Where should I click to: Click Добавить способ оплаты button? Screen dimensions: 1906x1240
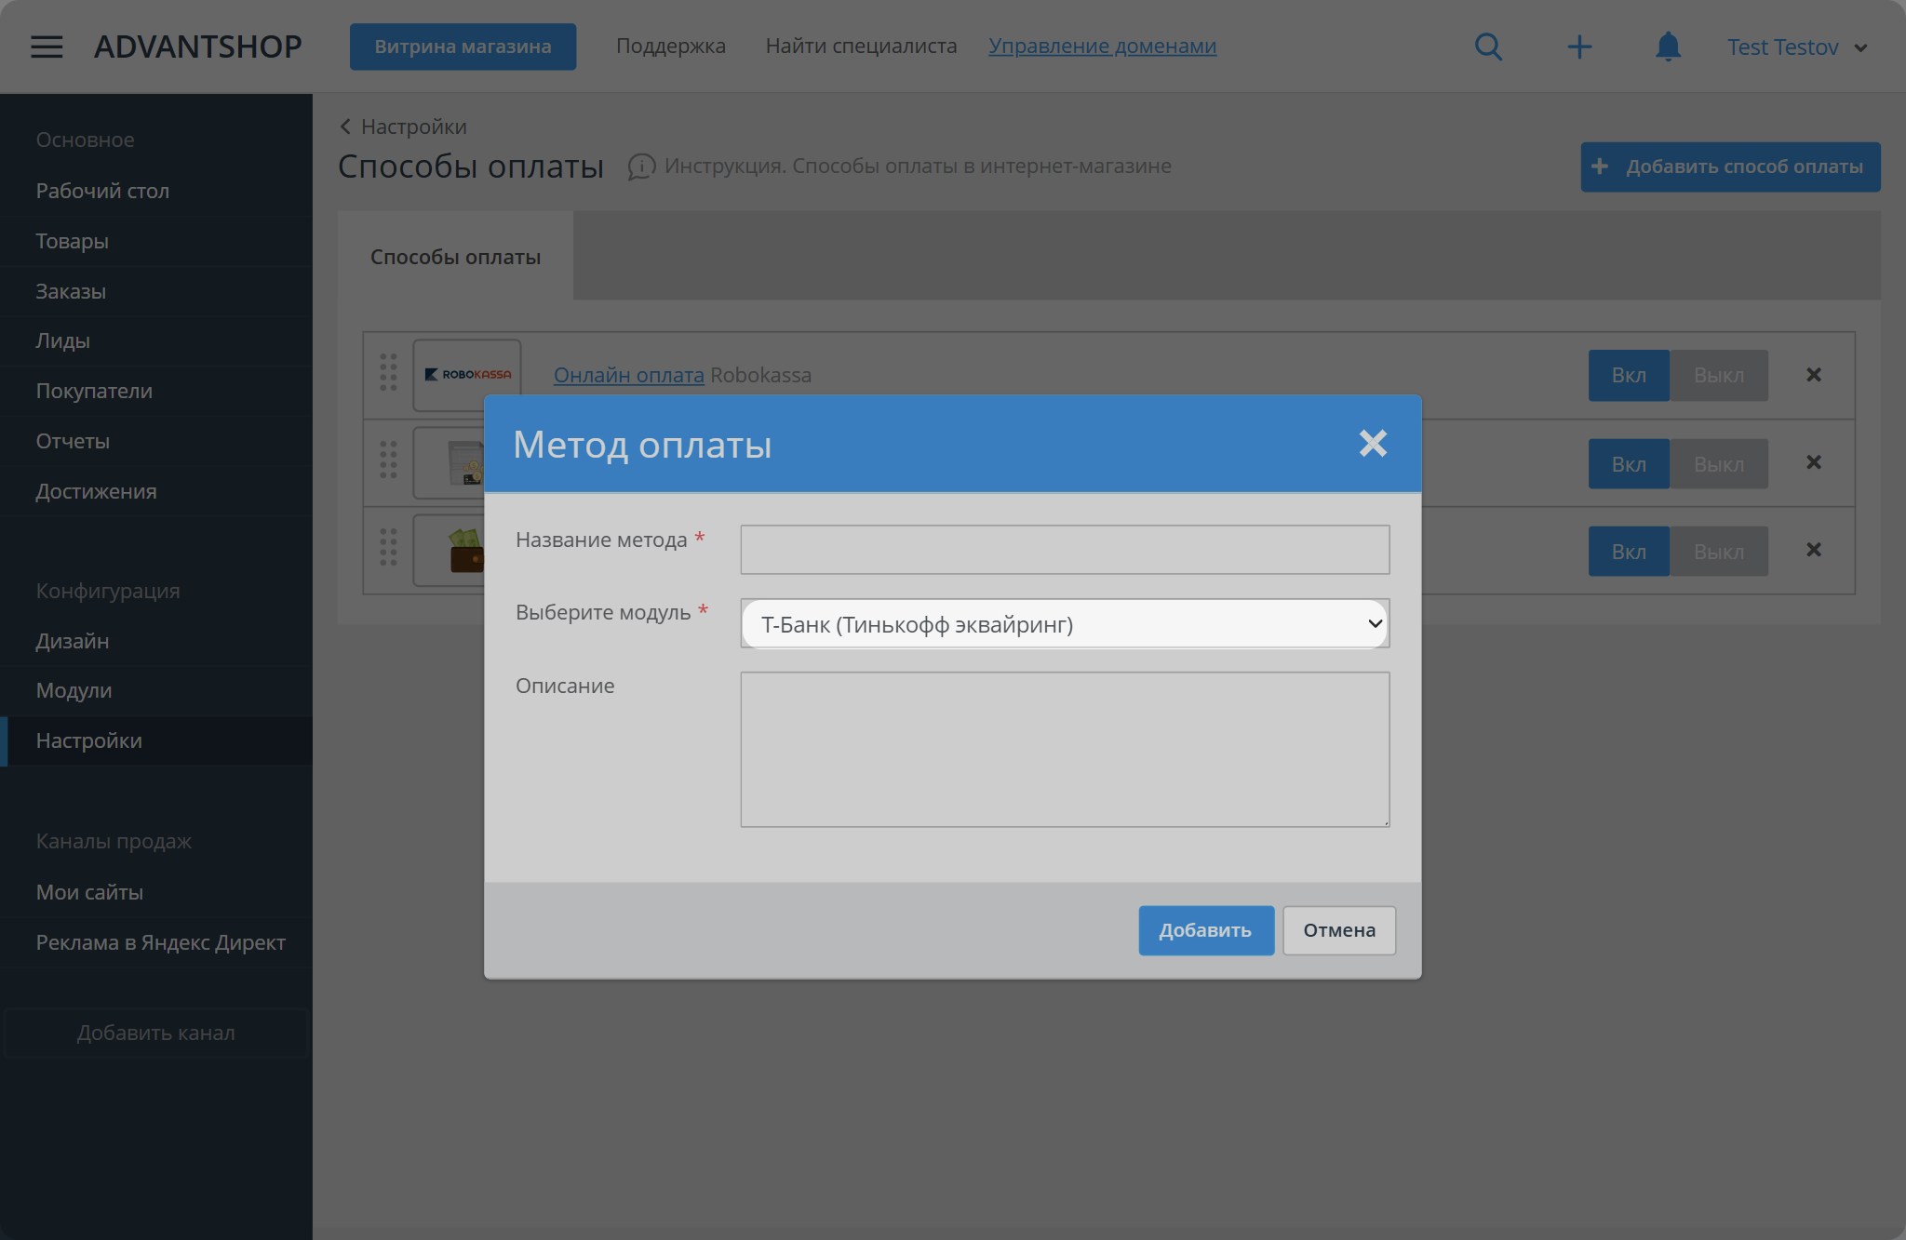1730,167
